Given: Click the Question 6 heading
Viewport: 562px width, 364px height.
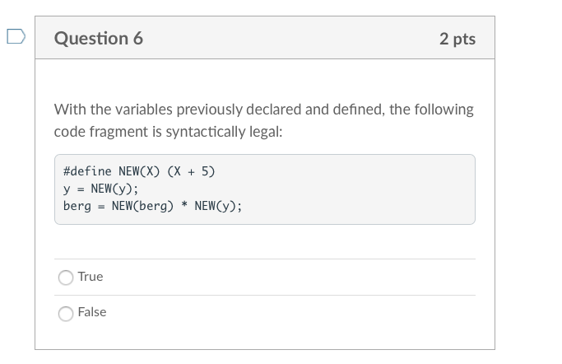Looking at the screenshot, I should click(99, 38).
